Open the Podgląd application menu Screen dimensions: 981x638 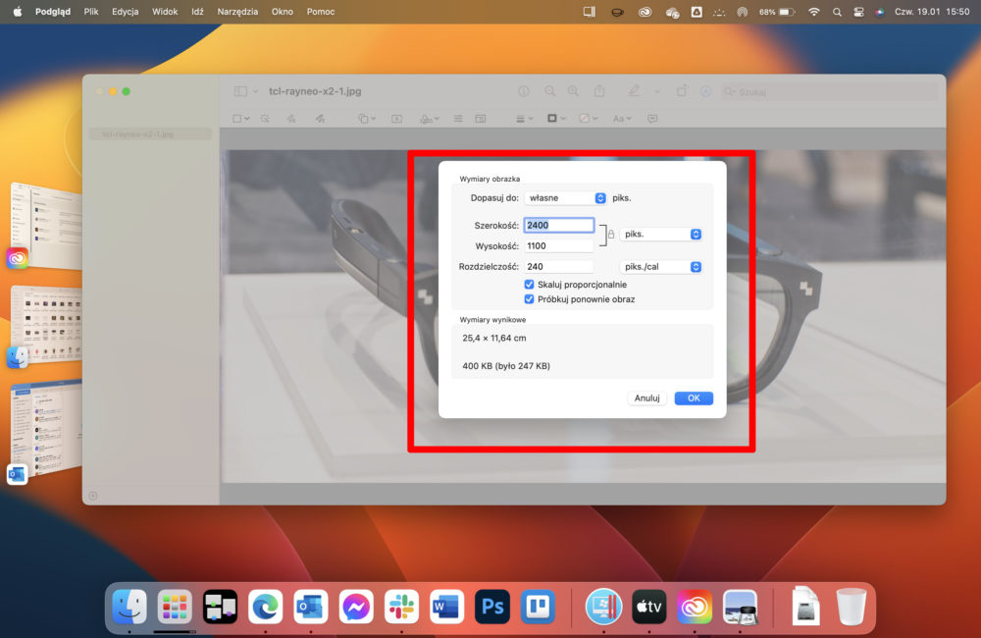coord(53,12)
